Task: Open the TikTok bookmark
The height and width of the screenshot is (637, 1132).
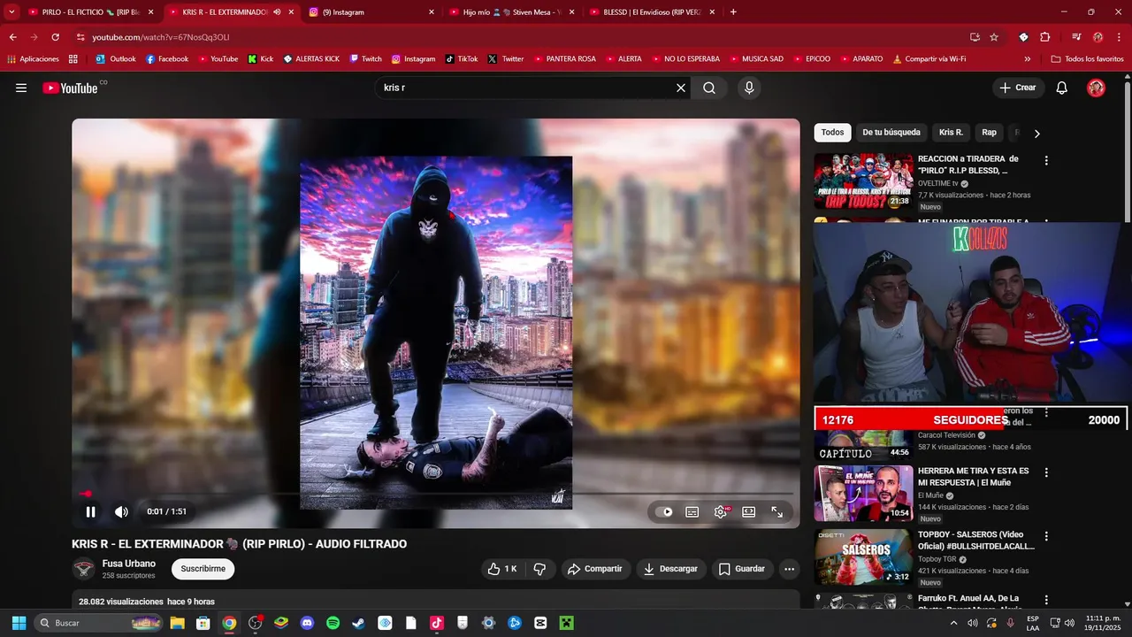Action: 462,58
